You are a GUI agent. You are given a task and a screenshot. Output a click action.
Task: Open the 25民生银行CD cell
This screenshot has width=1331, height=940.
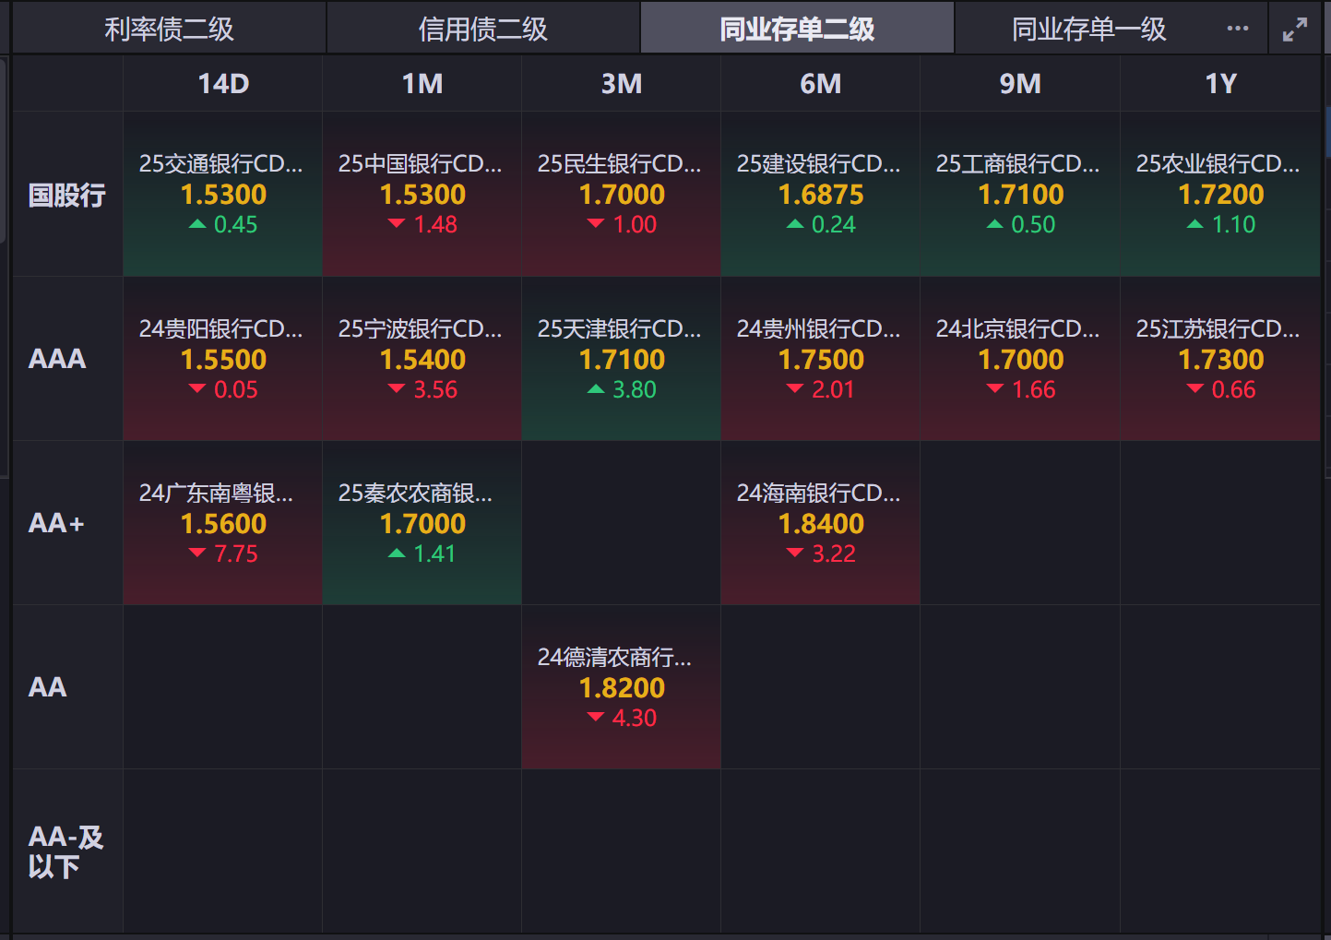coord(622,195)
